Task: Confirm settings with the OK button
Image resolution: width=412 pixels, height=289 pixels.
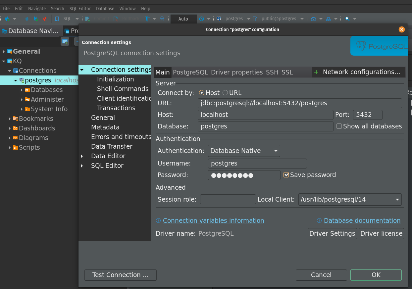Action: point(376,275)
